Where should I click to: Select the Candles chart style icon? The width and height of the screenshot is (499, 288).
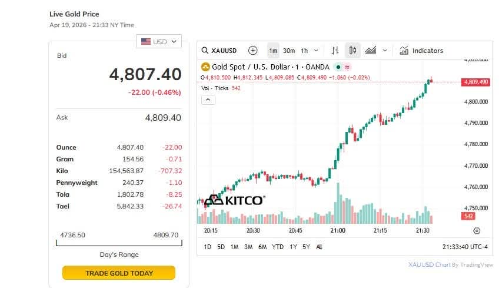point(353,51)
